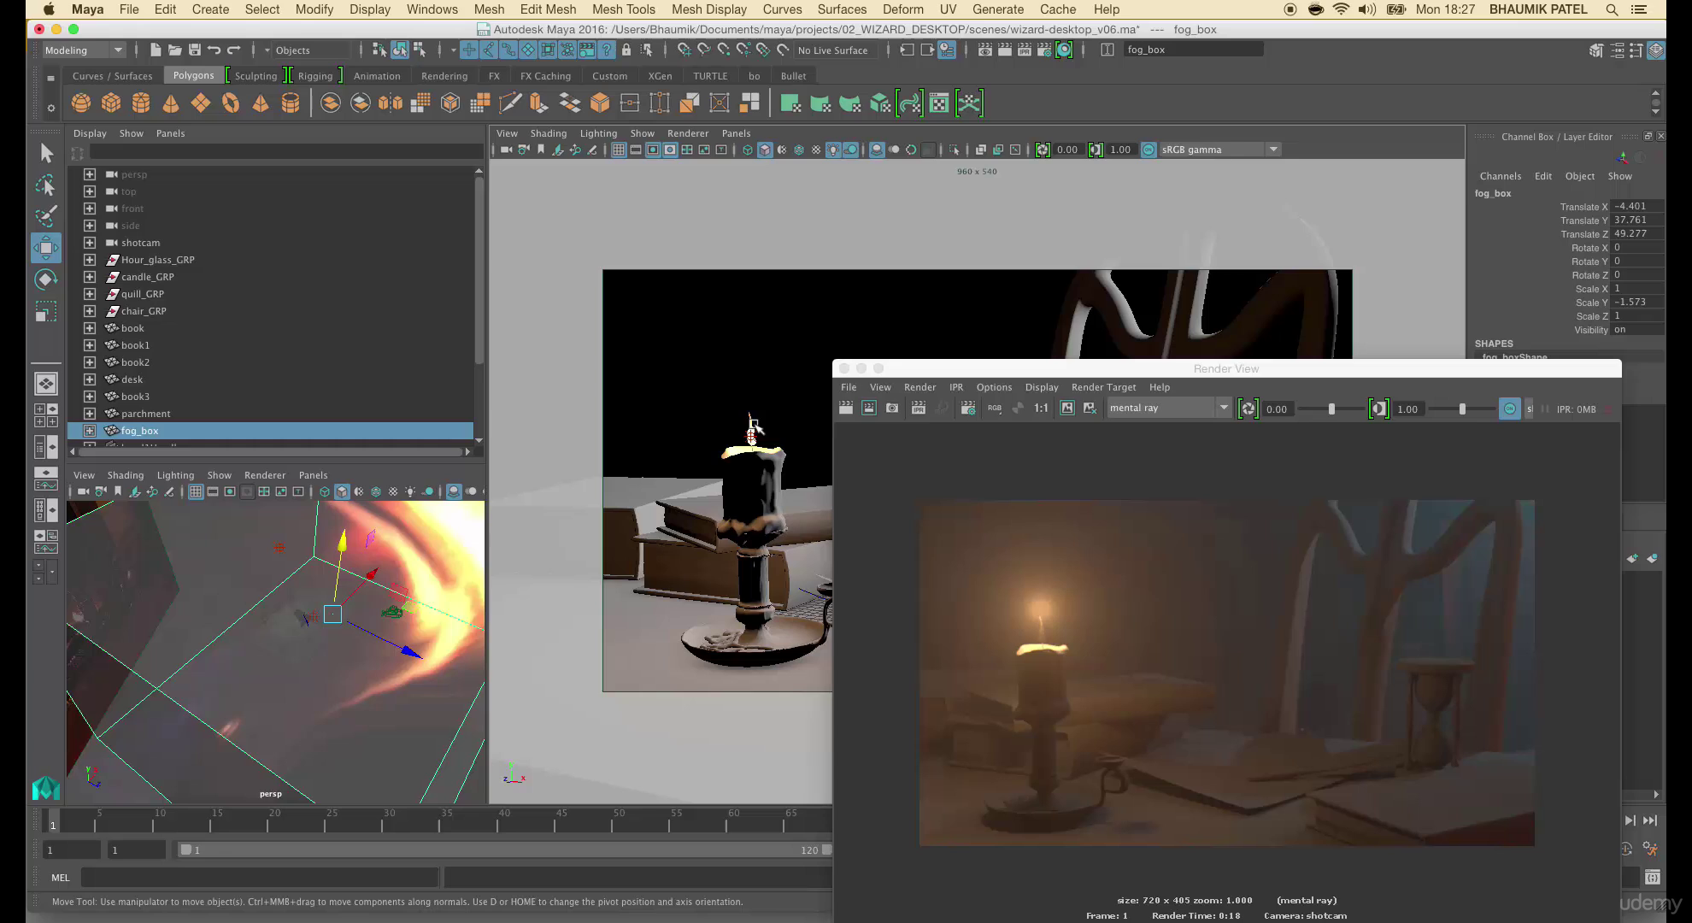
Task: Take snapshot in Render View toolbar
Action: tap(892, 409)
